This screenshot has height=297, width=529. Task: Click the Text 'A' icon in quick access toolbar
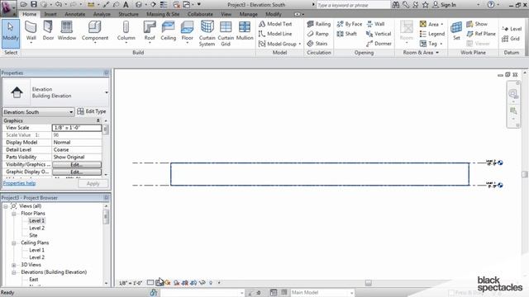126,5
